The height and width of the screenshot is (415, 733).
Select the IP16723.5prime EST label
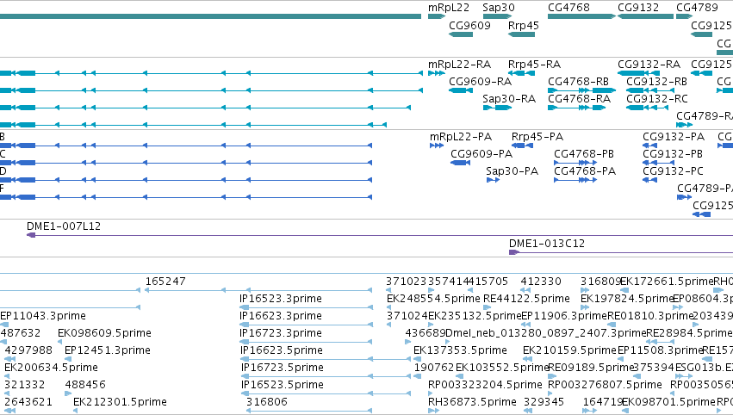coord(283,368)
